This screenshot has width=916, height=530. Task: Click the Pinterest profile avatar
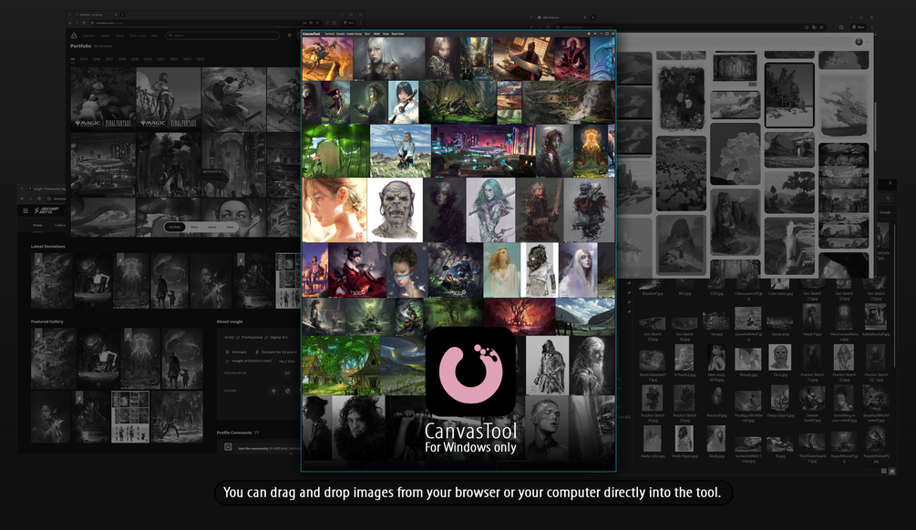859,42
